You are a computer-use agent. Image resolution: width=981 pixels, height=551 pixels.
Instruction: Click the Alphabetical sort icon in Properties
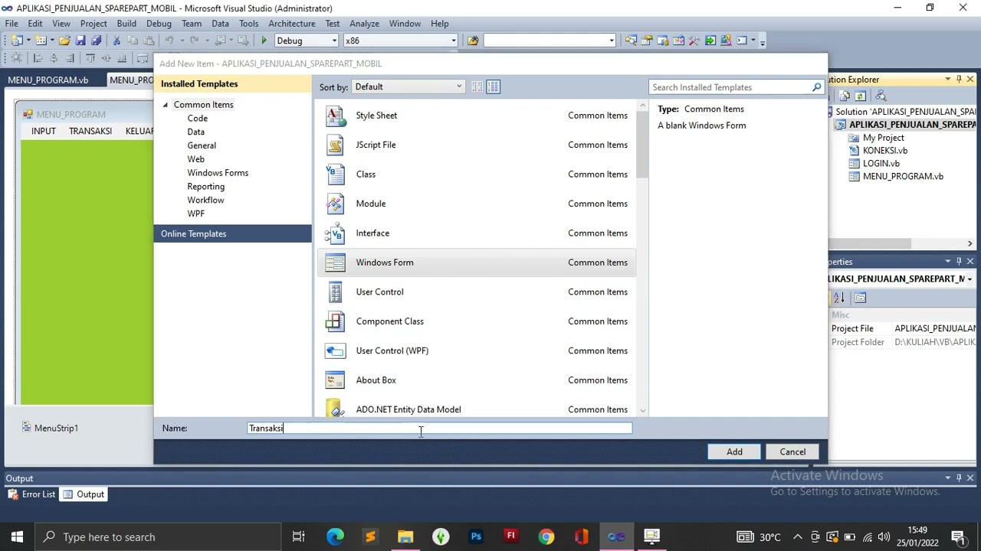click(x=839, y=298)
